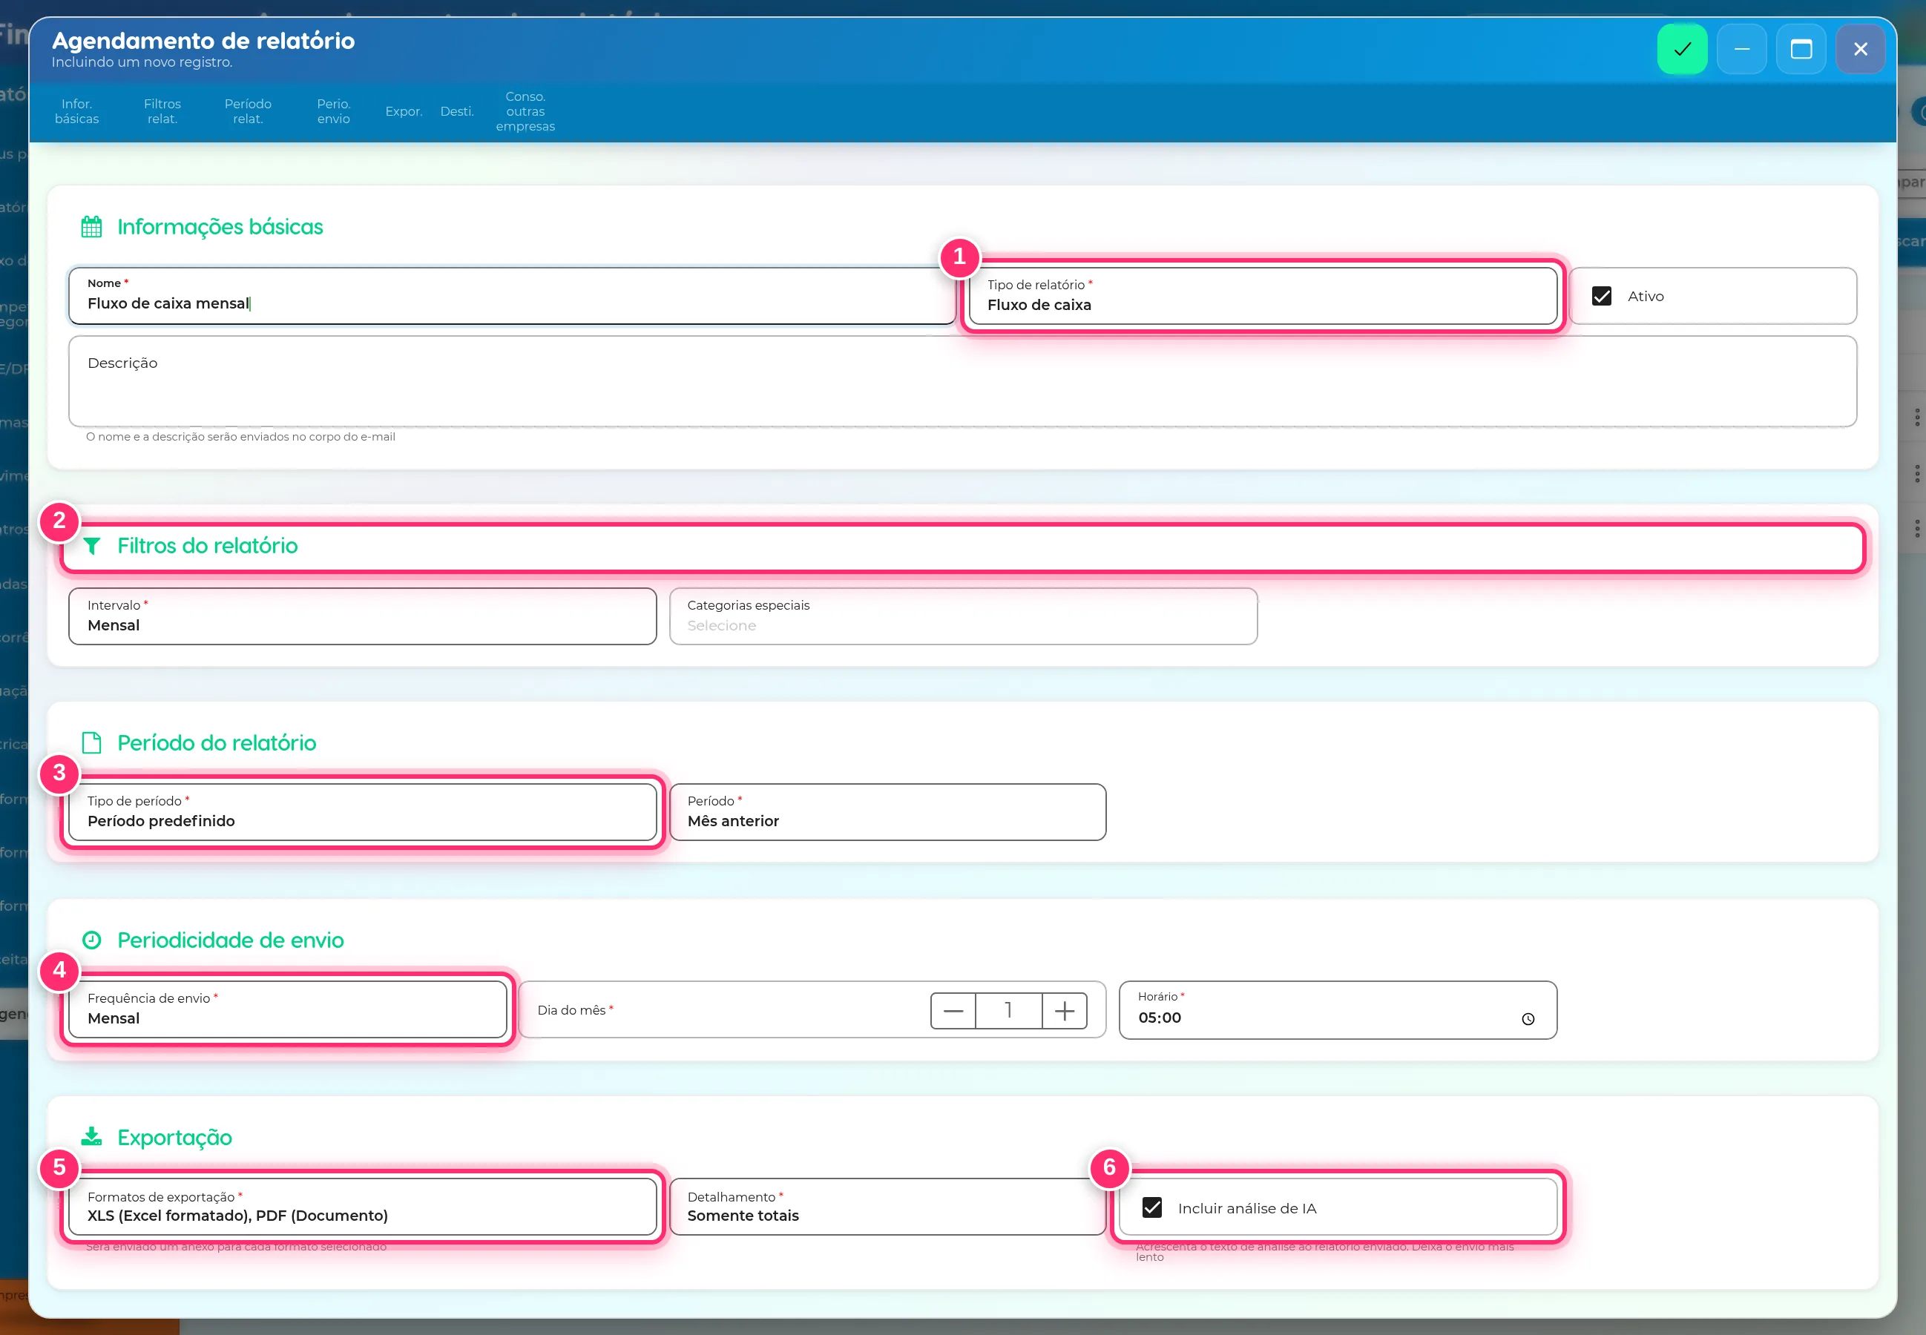Click the document icon beside Período do relatório
This screenshot has width=1926, height=1335.
91,743
